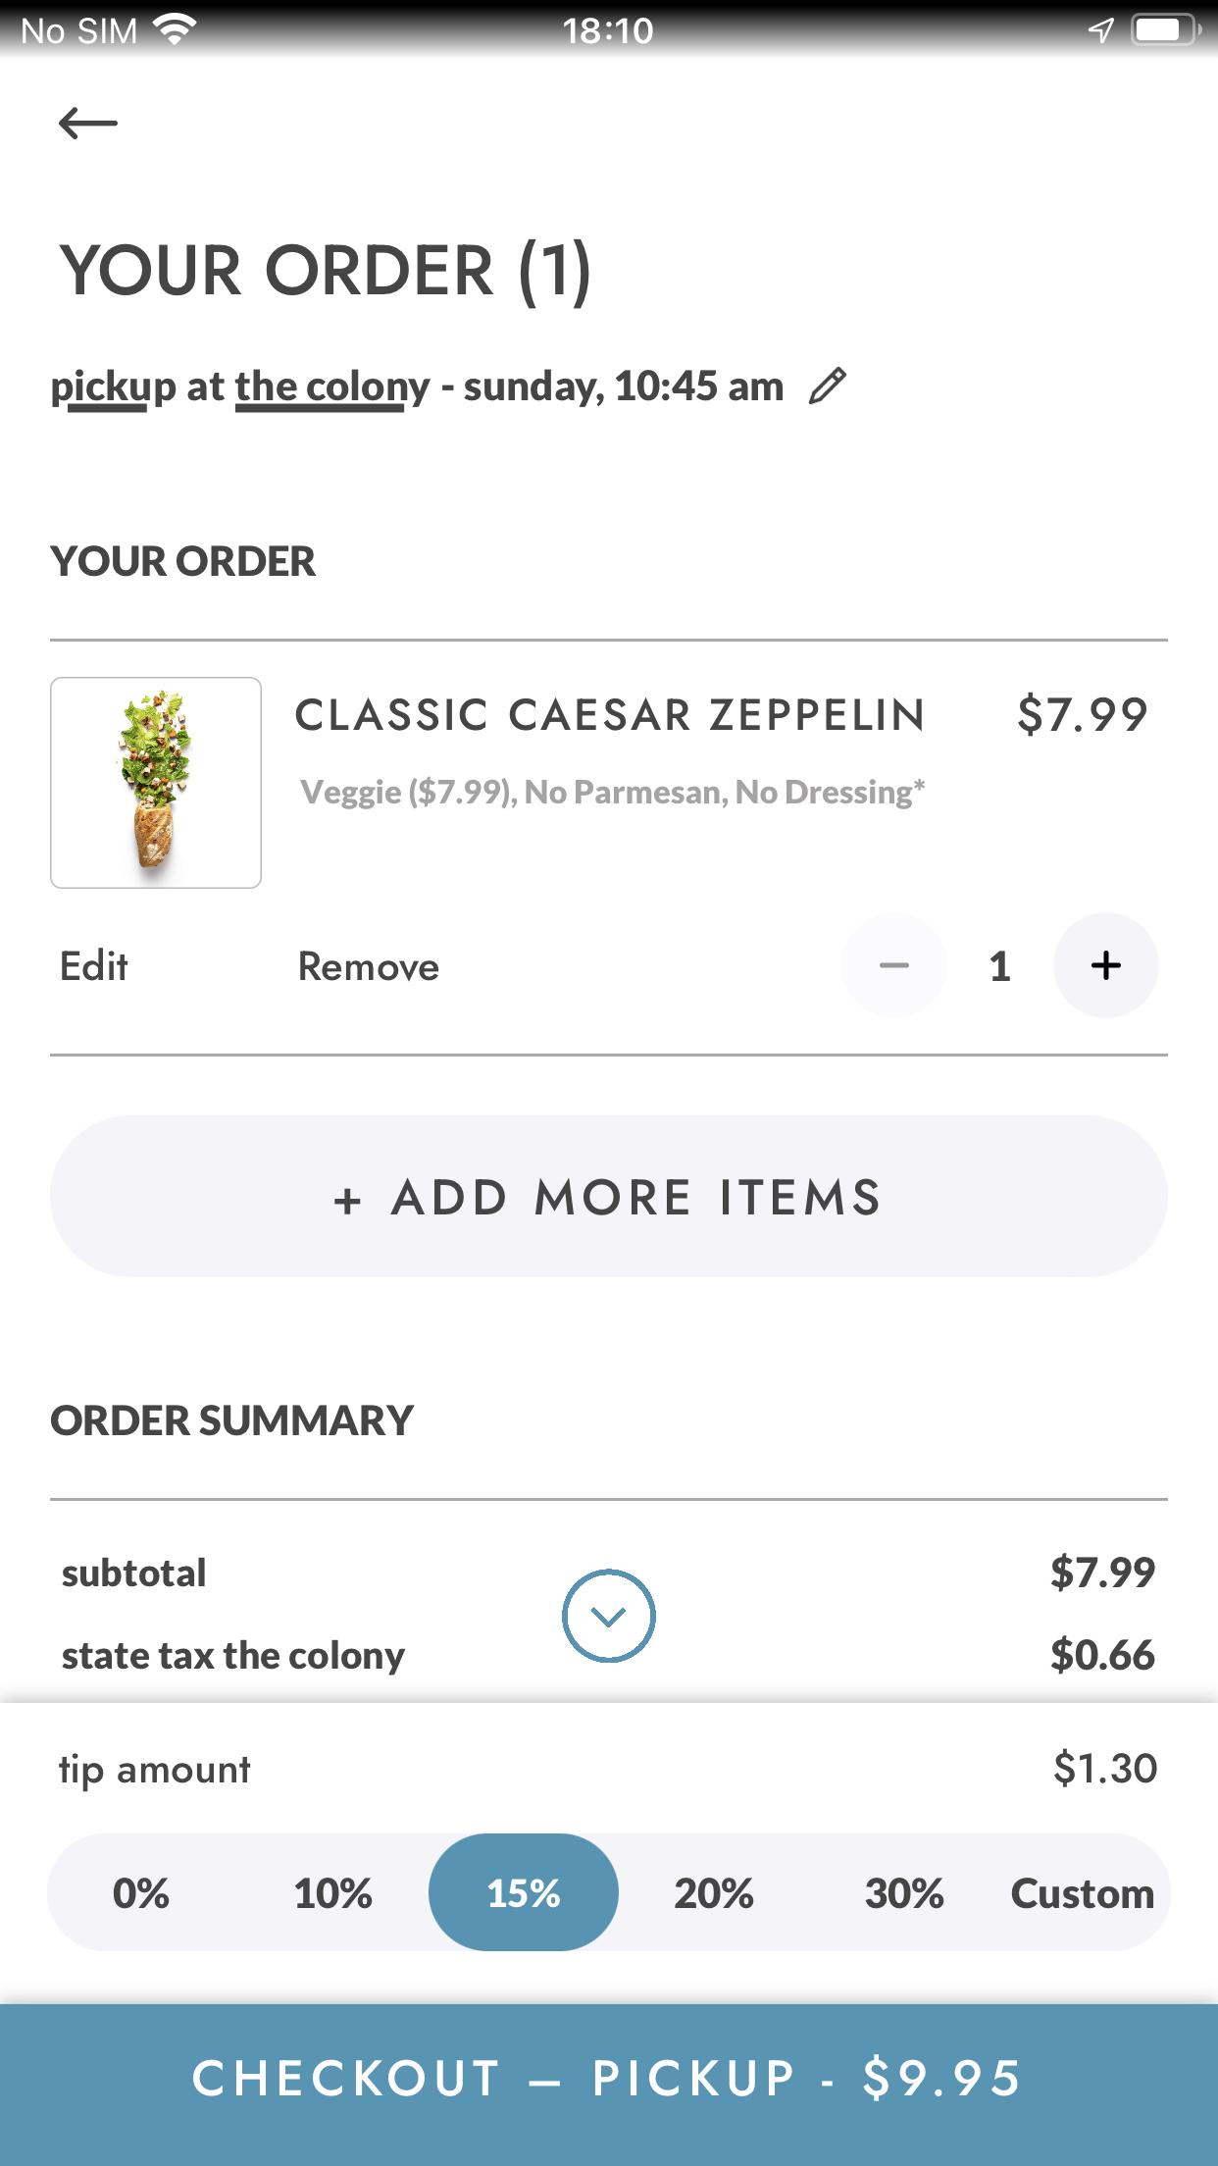The image size is (1218, 2166).
Task: Increase quantity with the plus button
Action: pyautogui.click(x=1105, y=965)
